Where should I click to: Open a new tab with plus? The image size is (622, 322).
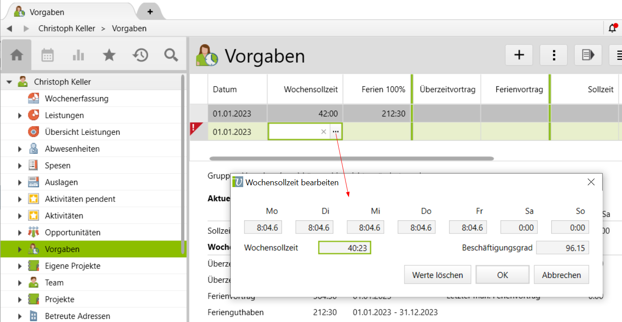pyautogui.click(x=150, y=12)
